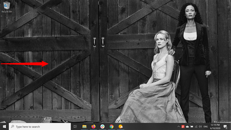The height and width of the screenshot is (130, 231).
Task: Open the clock showing 12:19 PM
Action: tap(215, 126)
